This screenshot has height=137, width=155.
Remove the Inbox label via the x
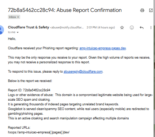18,17
